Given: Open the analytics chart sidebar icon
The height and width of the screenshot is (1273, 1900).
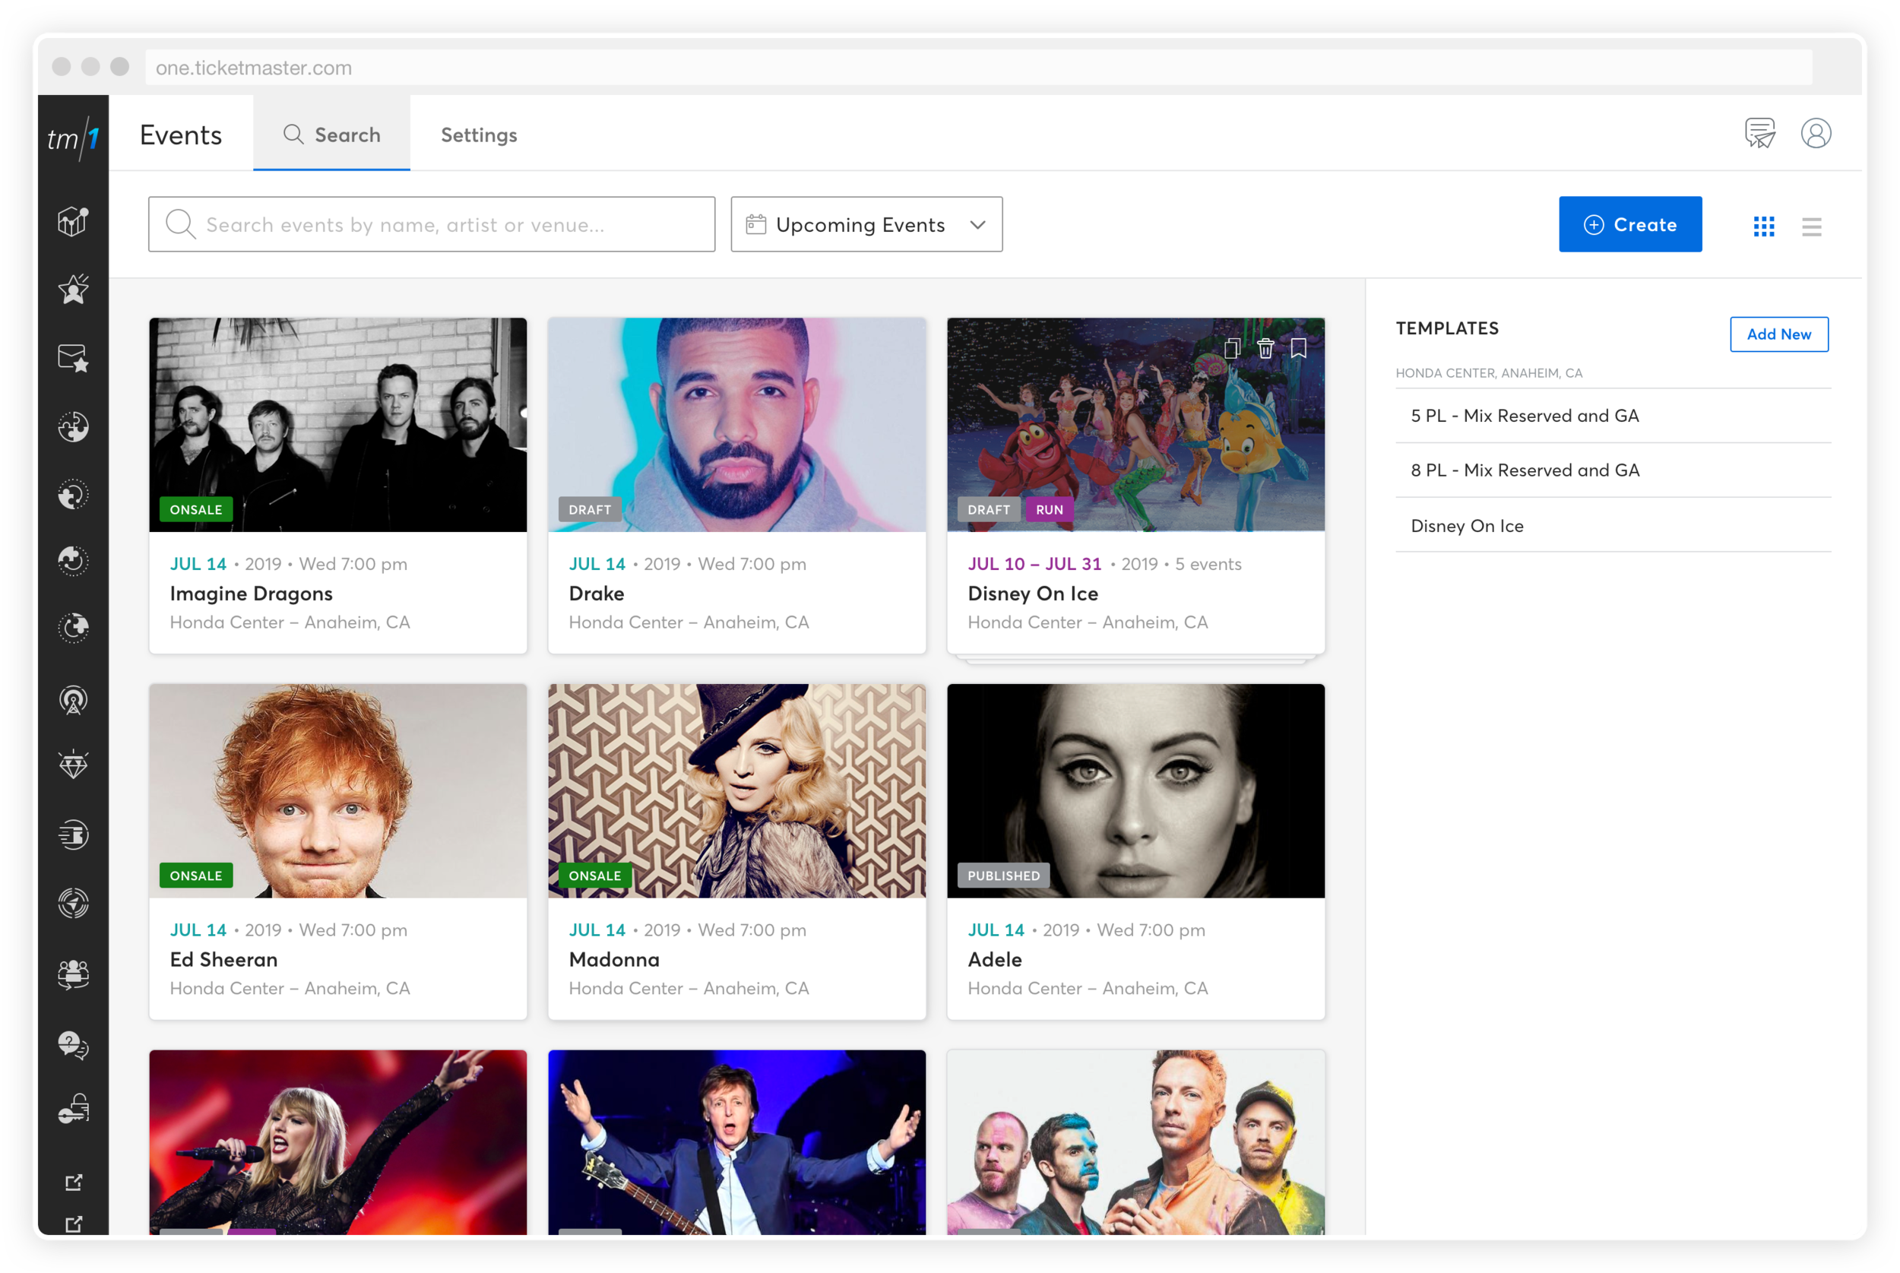Looking at the screenshot, I should tap(73, 221).
